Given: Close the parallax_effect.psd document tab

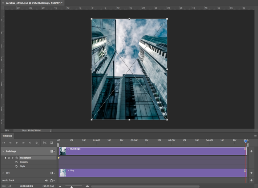Looking at the screenshot, I should tap(3, 3).
